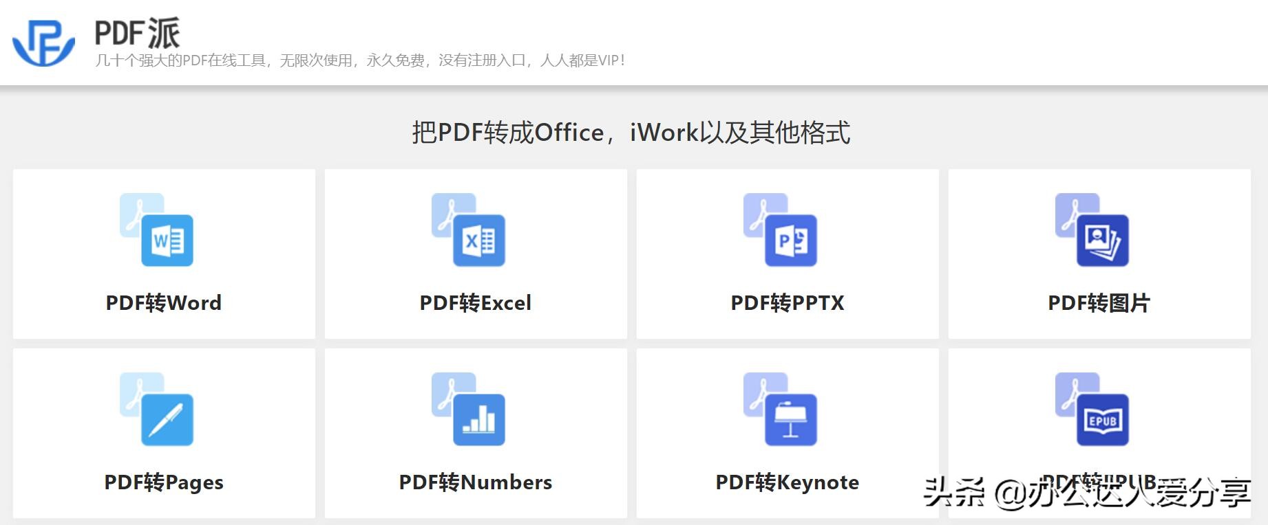Click the PDF派 logo icon
The height and width of the screenshot is (525, 1268).
[43, 43]
